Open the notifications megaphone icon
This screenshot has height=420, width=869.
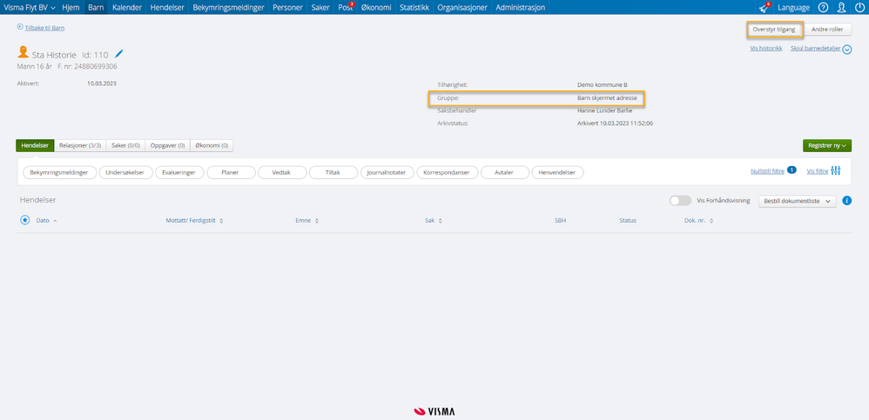tap(765, 7)
